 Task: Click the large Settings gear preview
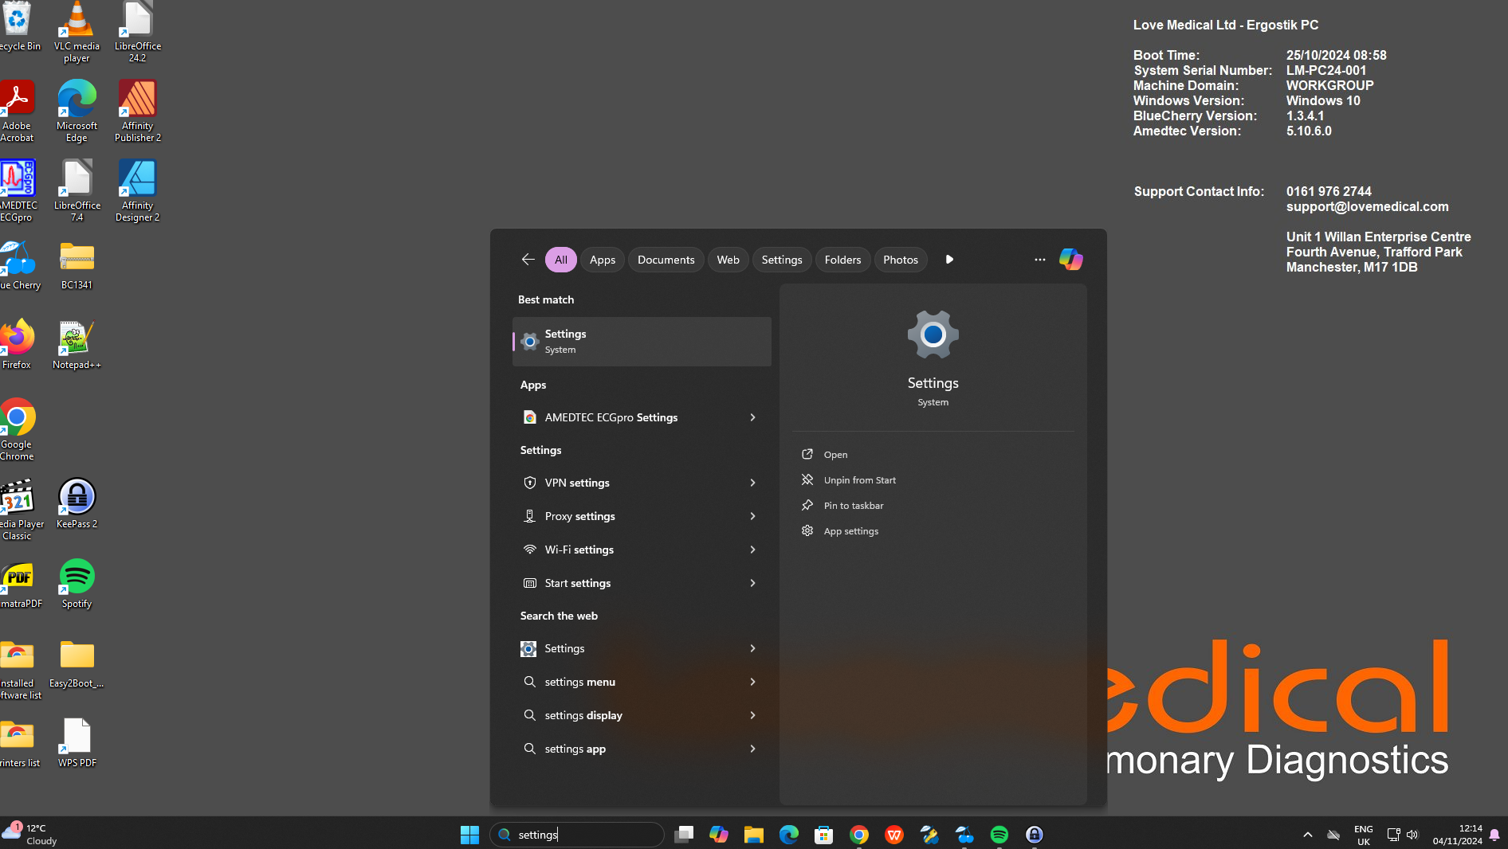pyautogui.click(x=933, y=335)
